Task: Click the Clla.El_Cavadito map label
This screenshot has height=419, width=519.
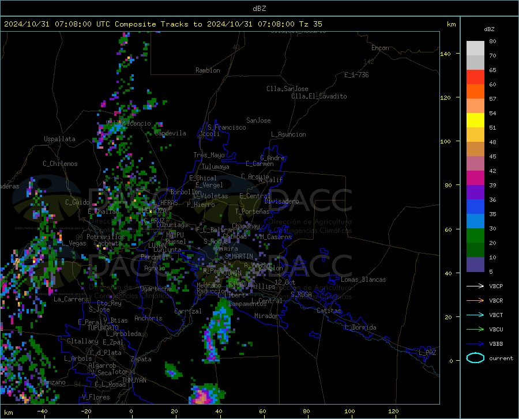Action: pyautogui.click(x=319, y=96)
